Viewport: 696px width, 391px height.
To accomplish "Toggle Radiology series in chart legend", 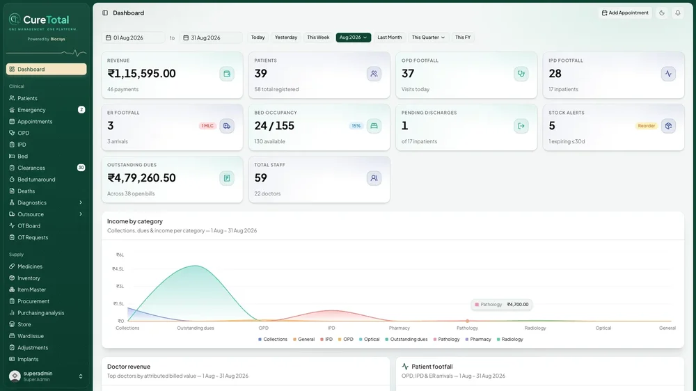I will pos(510,340).
